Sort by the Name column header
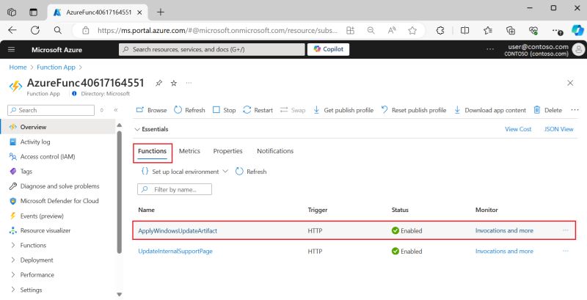 (x=146, y=210)
